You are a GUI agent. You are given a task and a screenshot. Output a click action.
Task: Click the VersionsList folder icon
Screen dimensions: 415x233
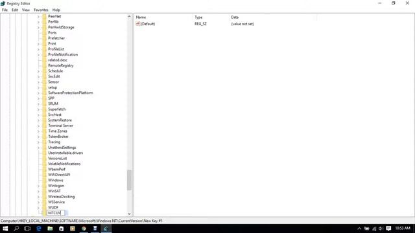click(x=44, y=158)
